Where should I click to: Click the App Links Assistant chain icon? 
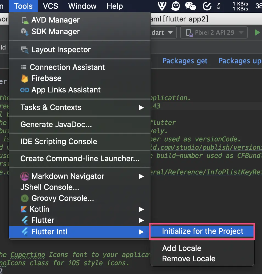click(25, 90)
